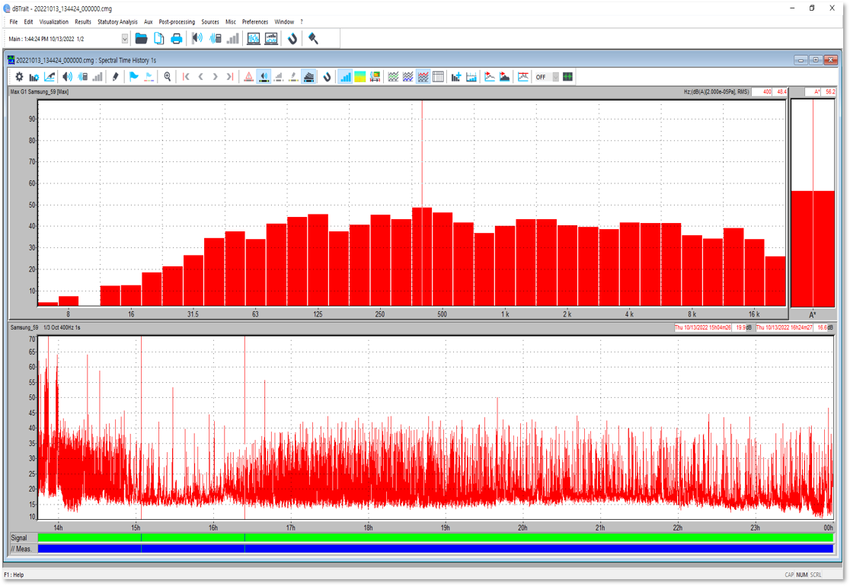
Task: Open the Statutory Analysis menu
Action: click(117, 22)
